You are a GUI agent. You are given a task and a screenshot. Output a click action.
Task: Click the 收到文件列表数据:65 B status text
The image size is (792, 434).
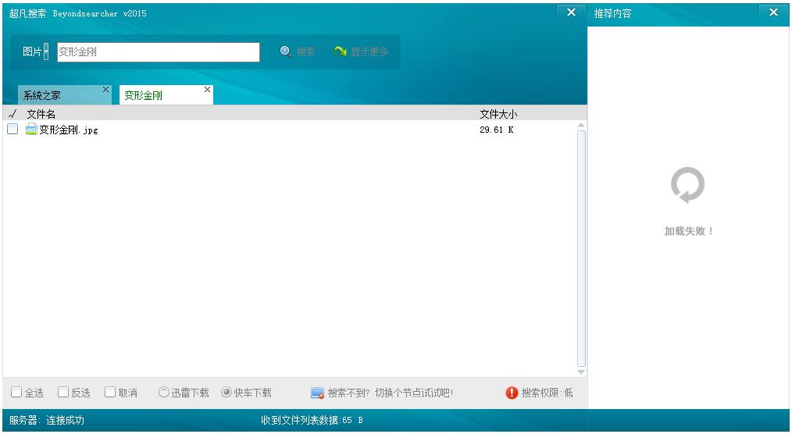tap(312, 420)
